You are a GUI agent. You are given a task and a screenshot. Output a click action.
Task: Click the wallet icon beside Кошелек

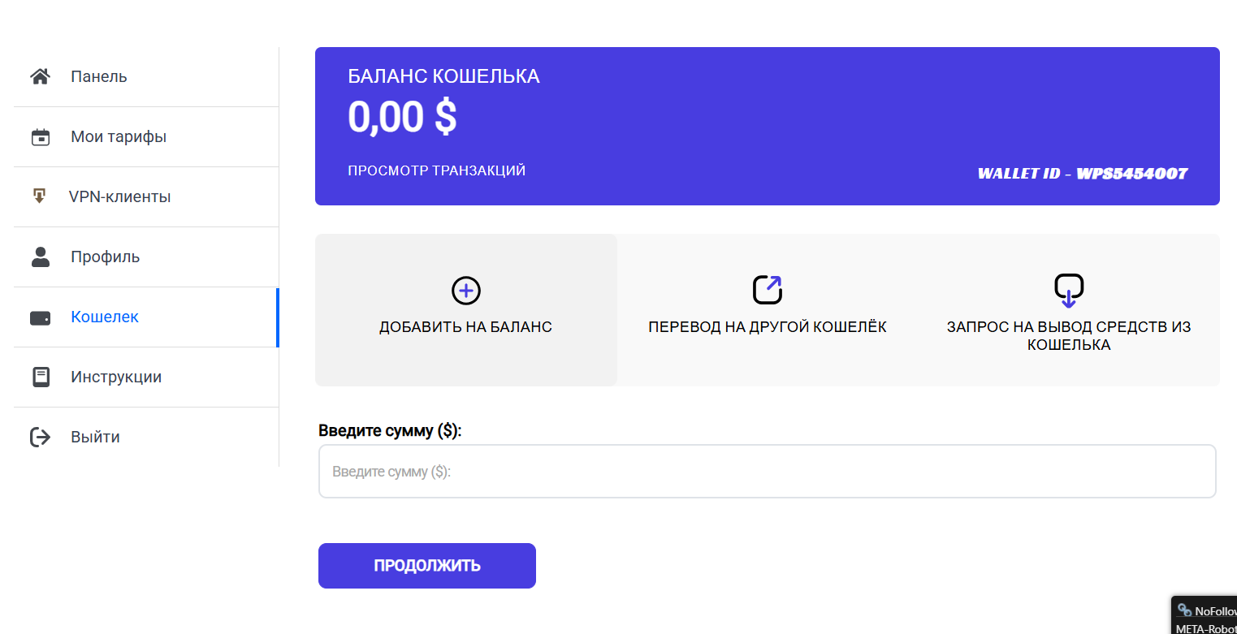[x=40, y=317]
